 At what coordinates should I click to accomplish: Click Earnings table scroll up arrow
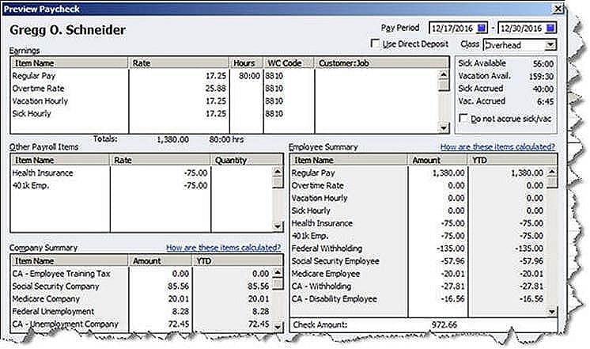click(444, 74)
